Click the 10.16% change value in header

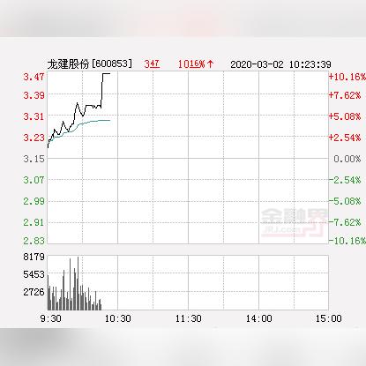[191, 63]
